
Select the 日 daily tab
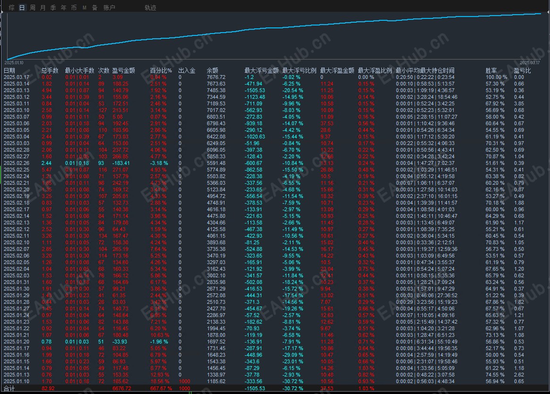(22, 8)
